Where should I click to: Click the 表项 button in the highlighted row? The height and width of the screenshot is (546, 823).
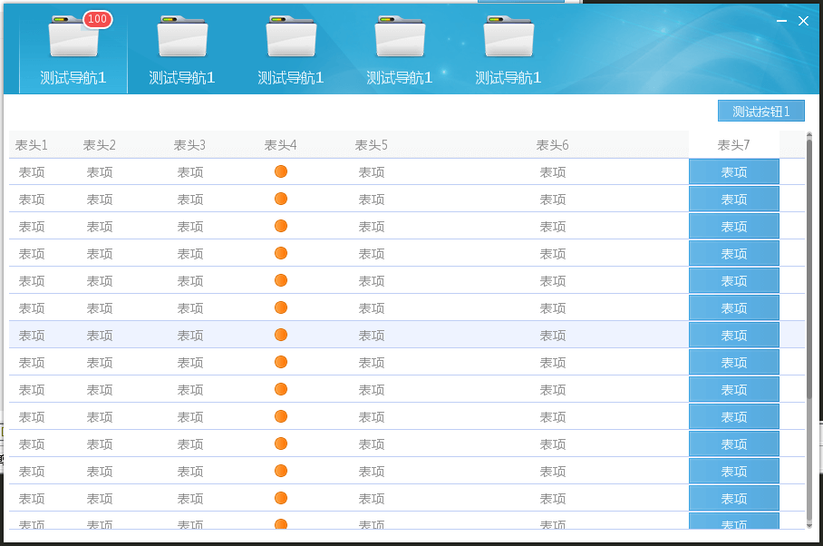(x=733, y=335)
